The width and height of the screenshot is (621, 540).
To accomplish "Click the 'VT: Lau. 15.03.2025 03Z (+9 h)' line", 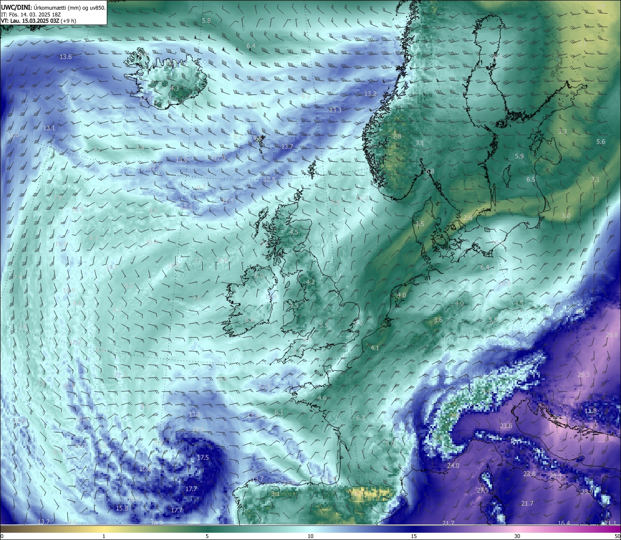I will tap(38, 21).
